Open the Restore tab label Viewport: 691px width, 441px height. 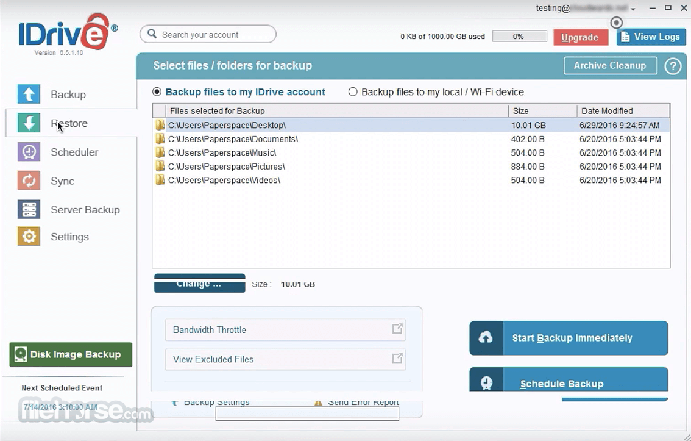click(69, 123)
